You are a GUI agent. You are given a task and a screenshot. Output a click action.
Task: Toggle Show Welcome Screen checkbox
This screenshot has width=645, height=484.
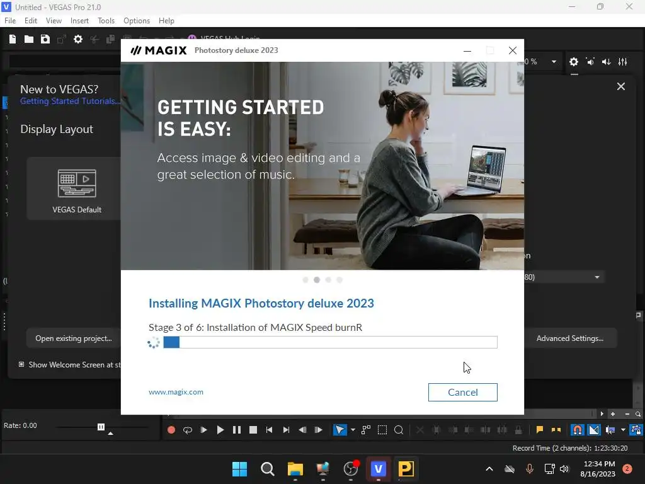21,364
